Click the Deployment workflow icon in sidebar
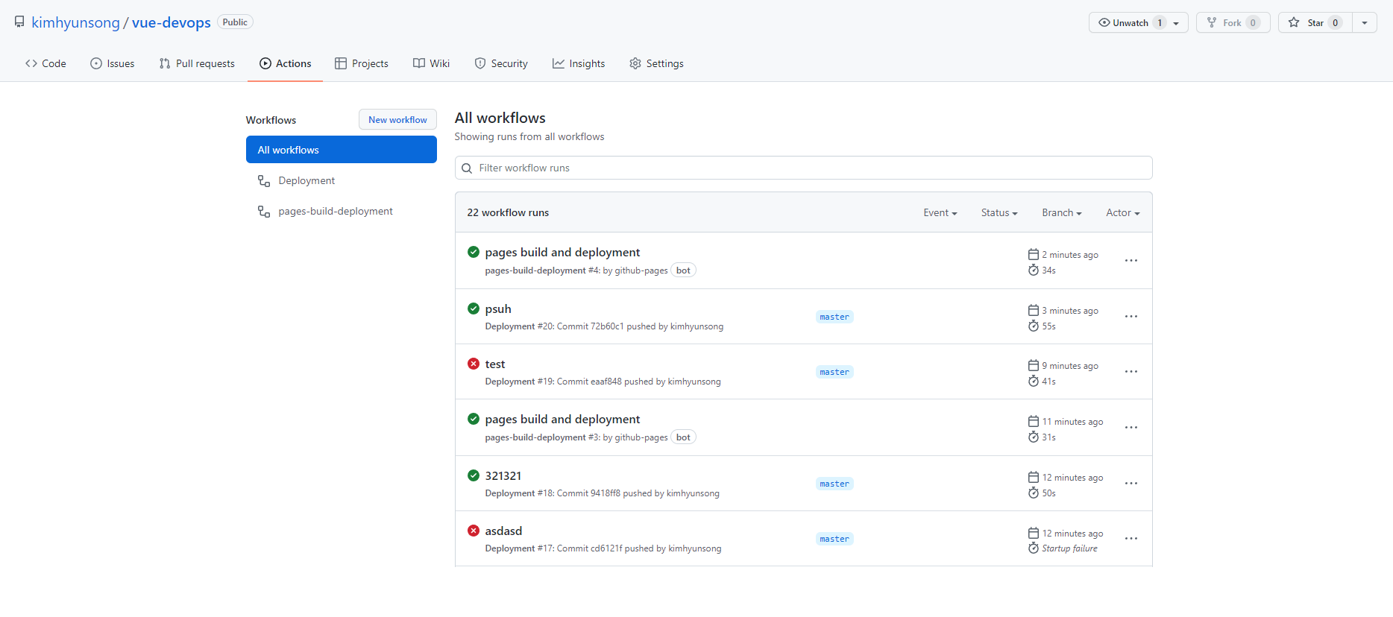The image size is (1393, 617). coord(264,181)
